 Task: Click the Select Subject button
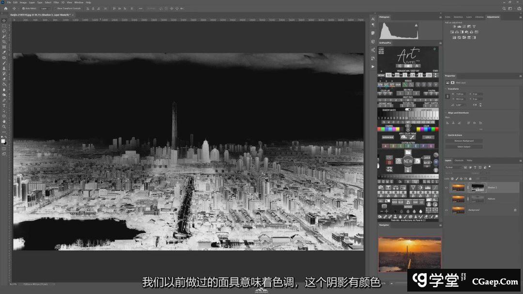[x=464, y=146]
